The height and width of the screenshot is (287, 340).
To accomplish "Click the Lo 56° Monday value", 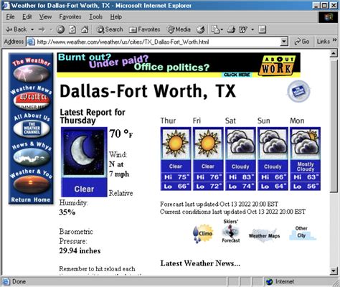I will coord(305,187).
